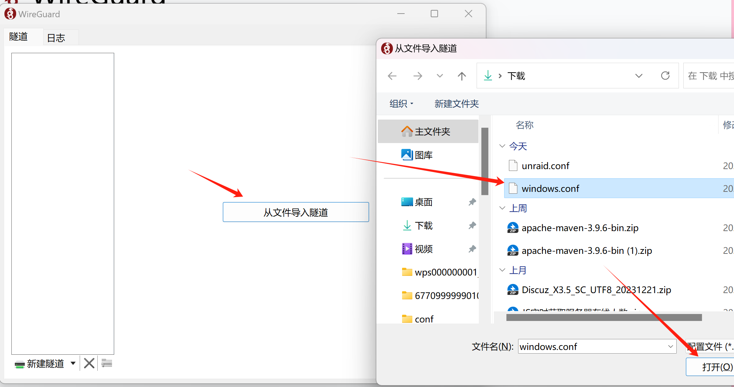Click the apache-maven-3.9.6-bin (1).zip archive icon
Viewport: 734px width, 387px height.
513,251
